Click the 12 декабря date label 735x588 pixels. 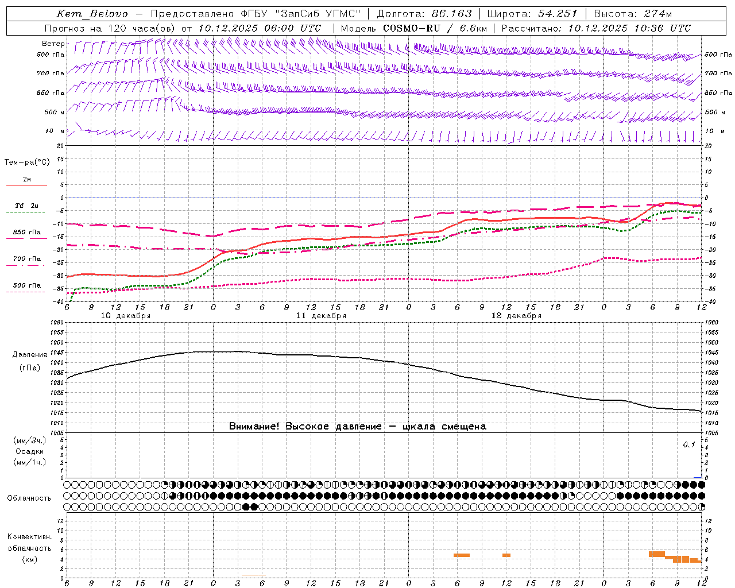[x=516, y=316]
